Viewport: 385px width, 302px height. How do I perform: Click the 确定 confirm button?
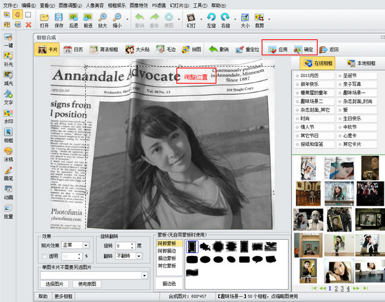click(x=304, y=49)
